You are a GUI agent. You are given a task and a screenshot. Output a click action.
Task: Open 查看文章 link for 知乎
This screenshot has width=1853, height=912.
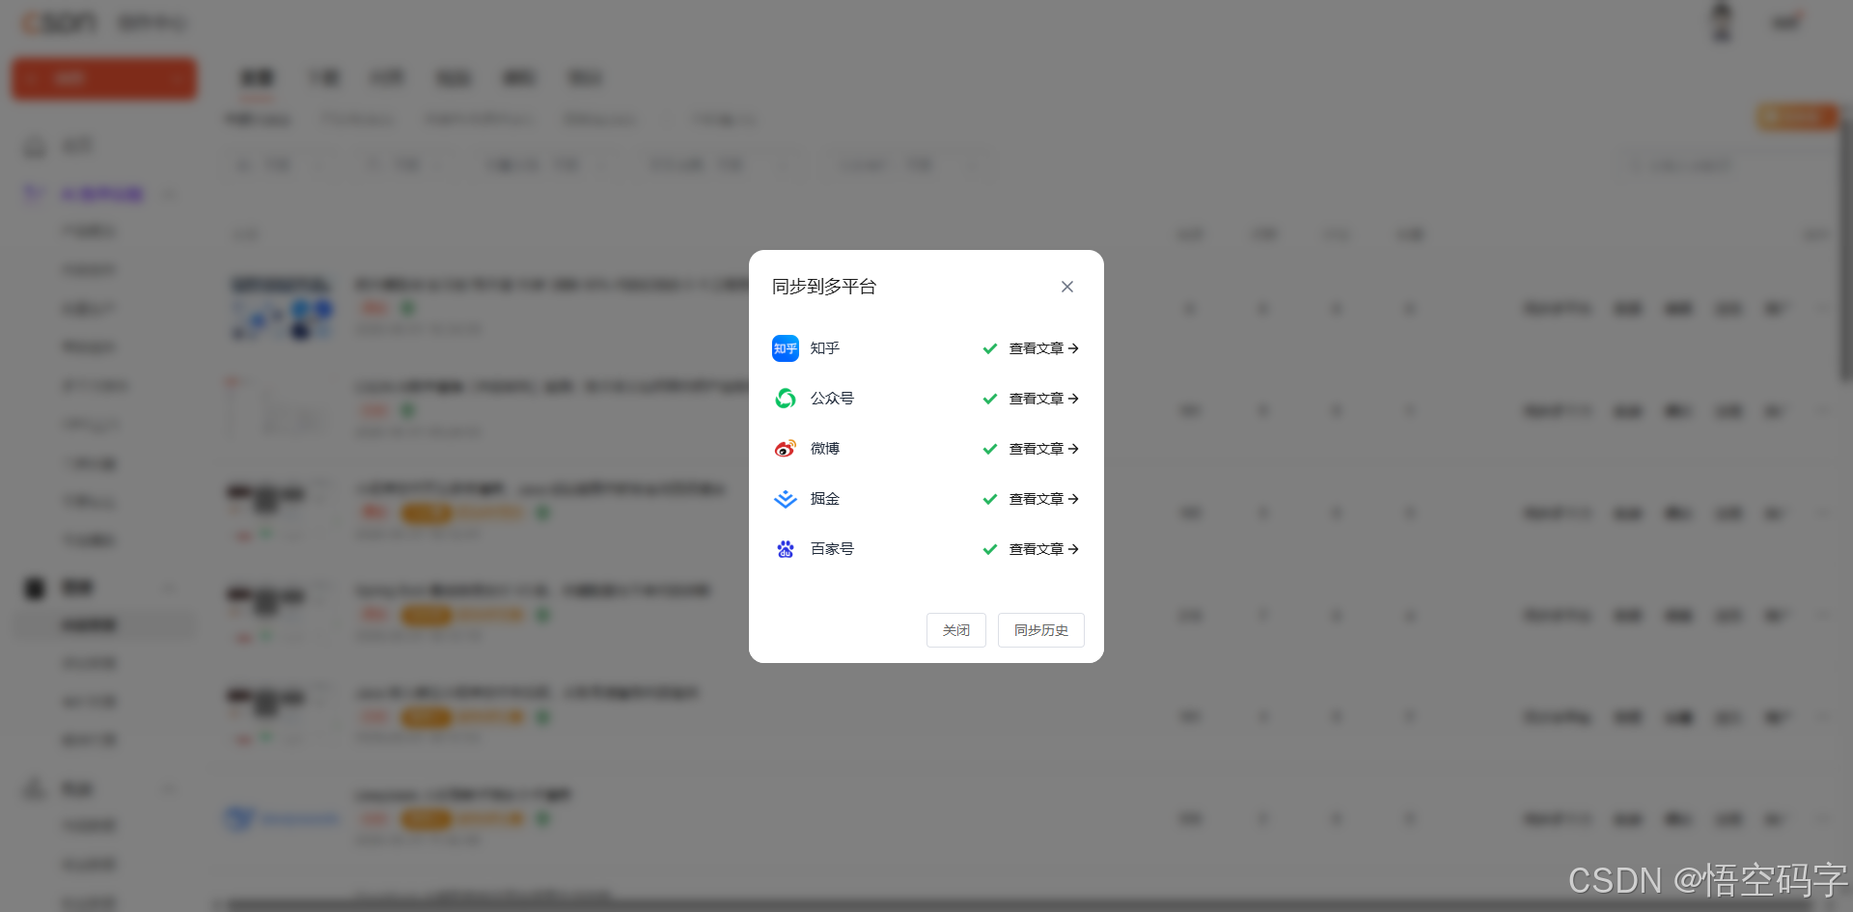tap(1043, 348)
